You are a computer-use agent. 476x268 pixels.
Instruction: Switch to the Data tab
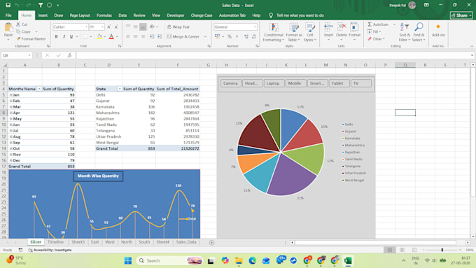[x=122, y=15]
